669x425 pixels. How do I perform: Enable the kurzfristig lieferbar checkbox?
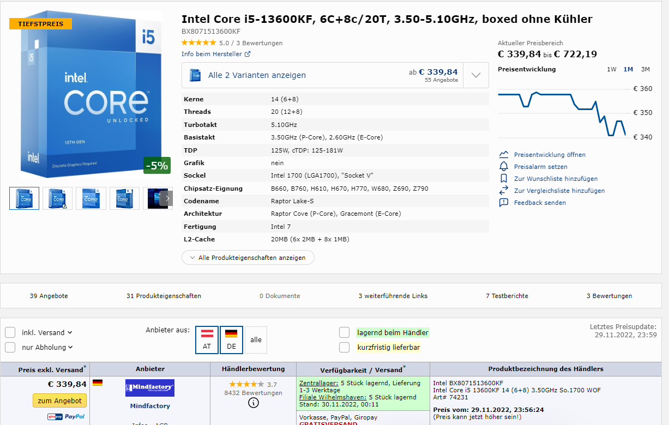[344, 347]
